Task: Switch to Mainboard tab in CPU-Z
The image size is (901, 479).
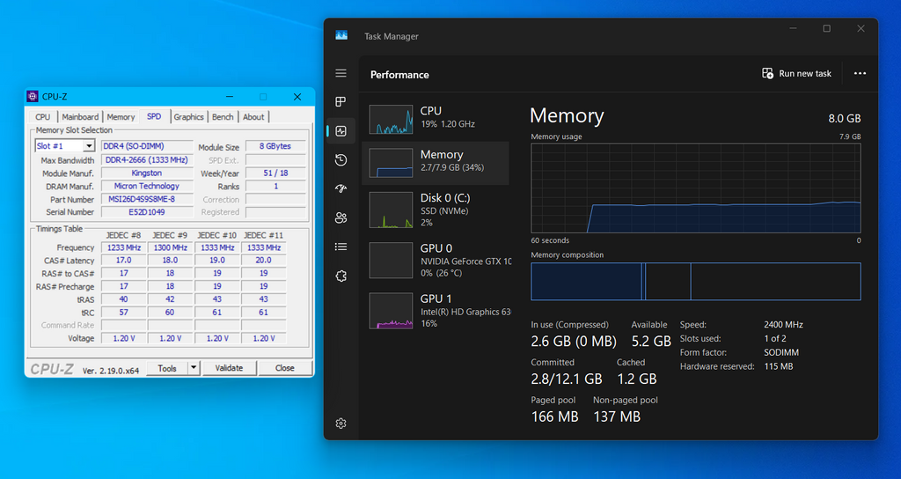Action: coord(80,117)
